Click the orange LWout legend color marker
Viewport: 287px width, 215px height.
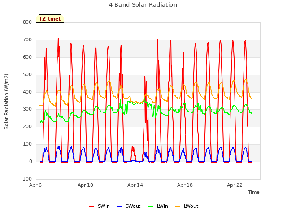(x=178, y=207)
